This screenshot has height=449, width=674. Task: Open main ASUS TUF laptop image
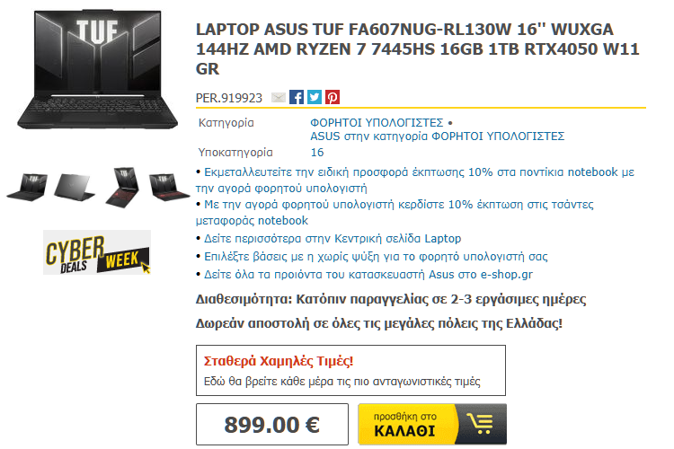click(98, 69)
